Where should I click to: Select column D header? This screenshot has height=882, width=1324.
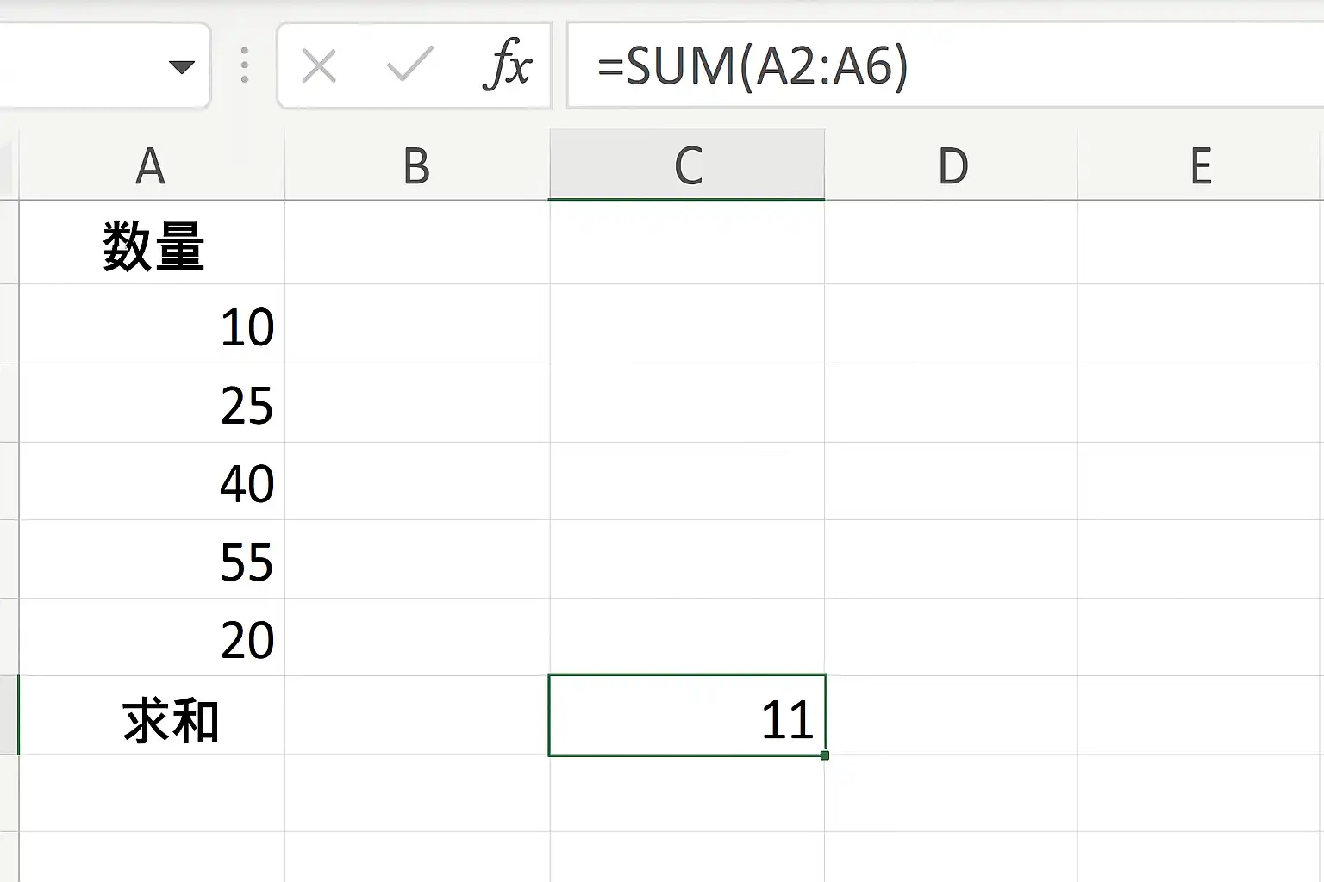[x=952, y=165]
